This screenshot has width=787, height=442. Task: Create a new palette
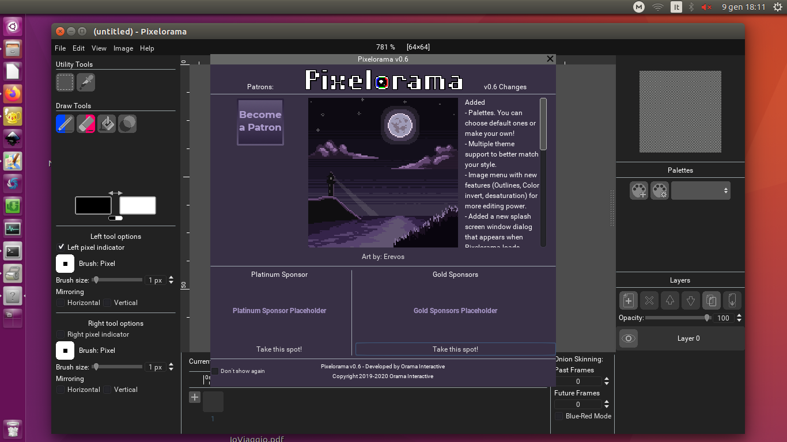click(639, 190)
